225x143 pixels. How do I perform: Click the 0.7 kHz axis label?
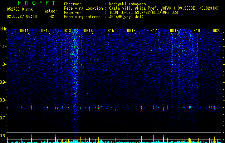[x=3, y=118]
